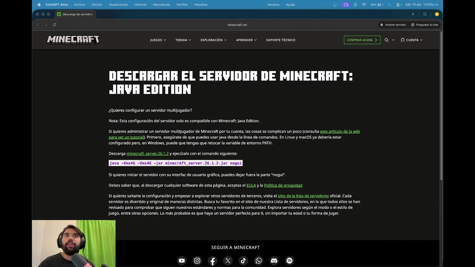
Task: Click the 'DESCARGAR EL SERVIDOR DE MINECRAFT' heading
Action: coord(231,83)
